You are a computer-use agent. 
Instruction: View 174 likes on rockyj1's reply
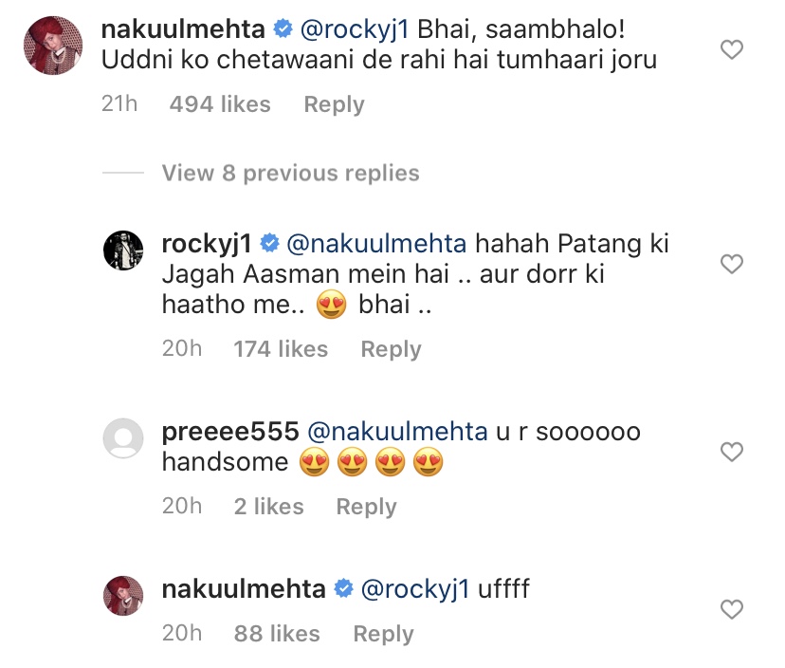click(x=281, y=349)
